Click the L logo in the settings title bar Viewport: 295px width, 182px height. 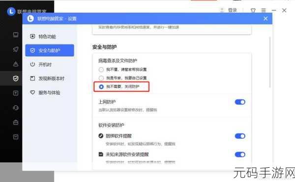click(30, 19)
